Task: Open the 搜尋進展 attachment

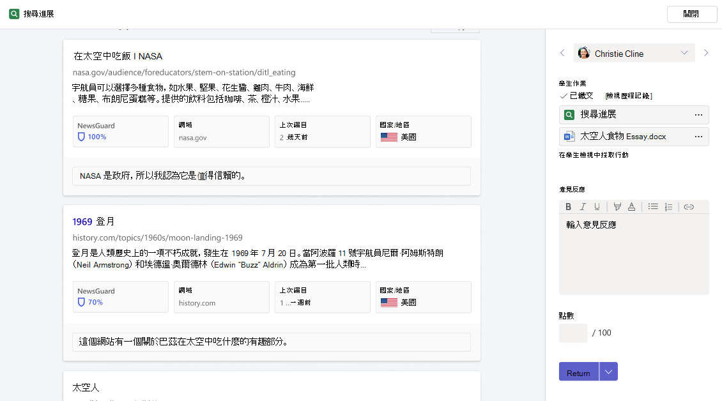Action: (x=634, y=115)
